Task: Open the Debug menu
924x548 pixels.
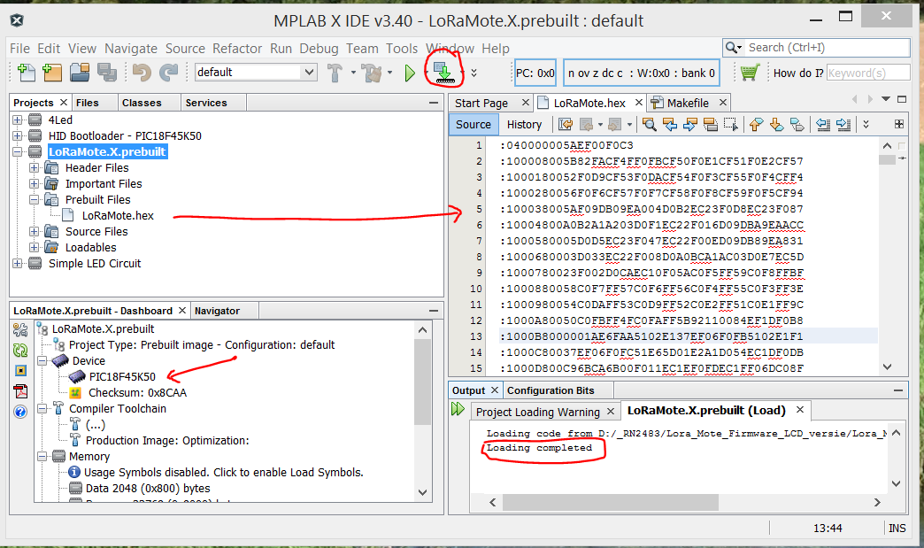Action: (319, 49)
